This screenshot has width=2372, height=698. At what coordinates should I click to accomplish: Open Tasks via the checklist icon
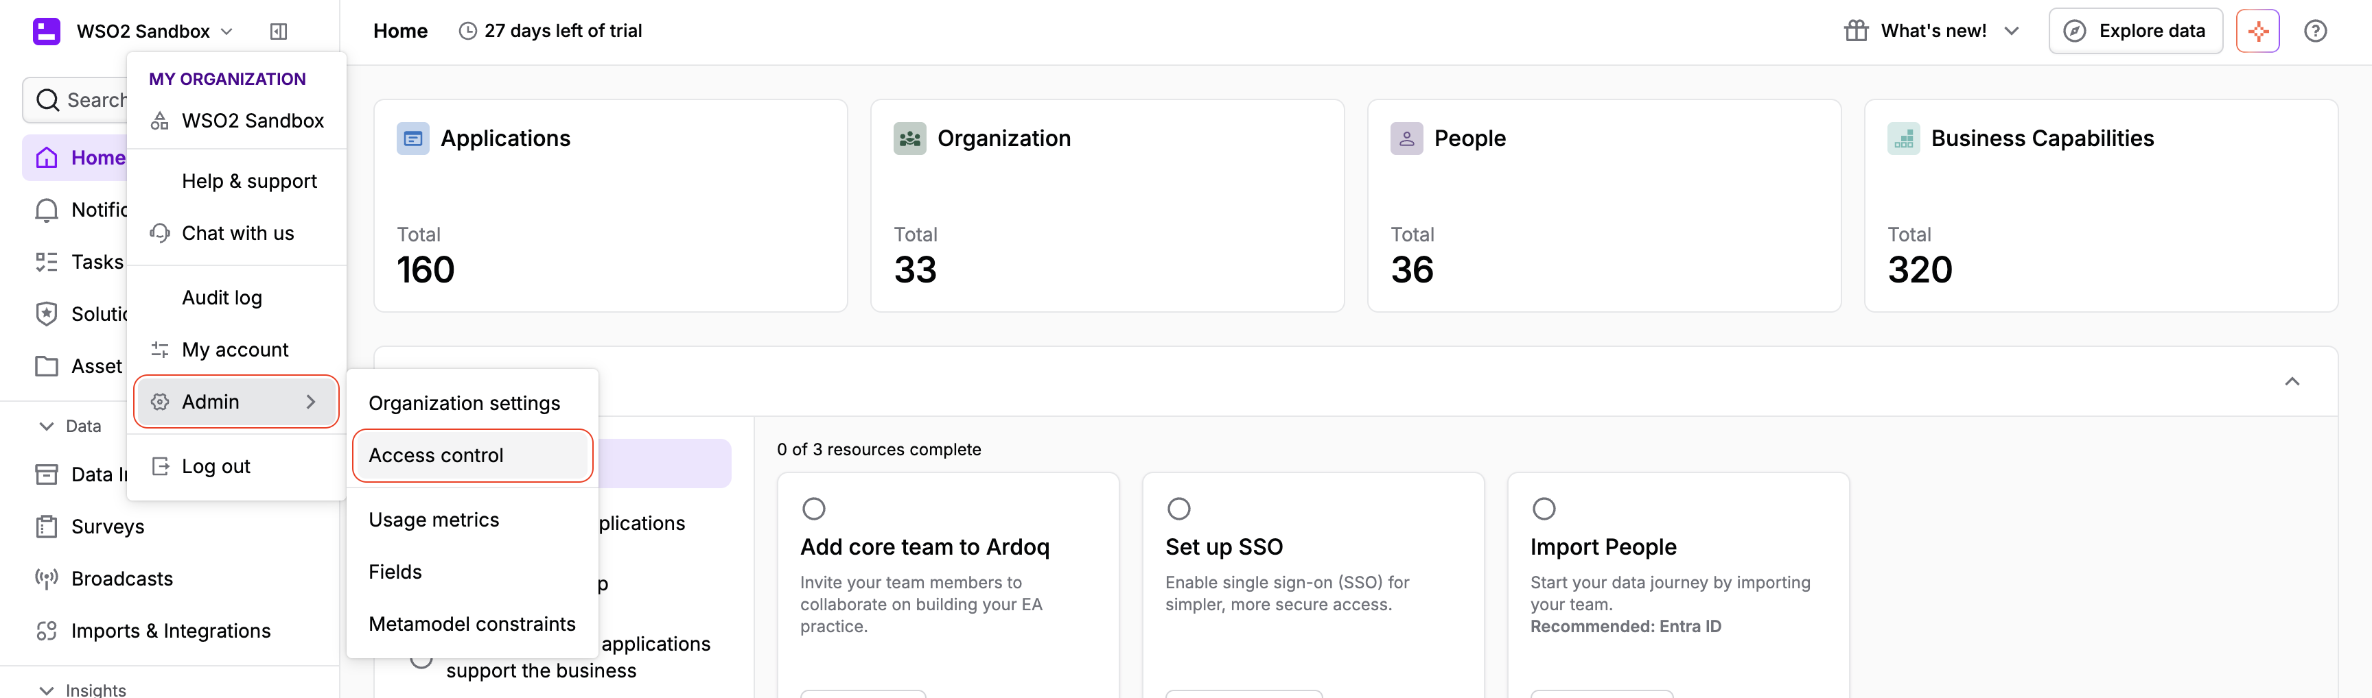47,262
